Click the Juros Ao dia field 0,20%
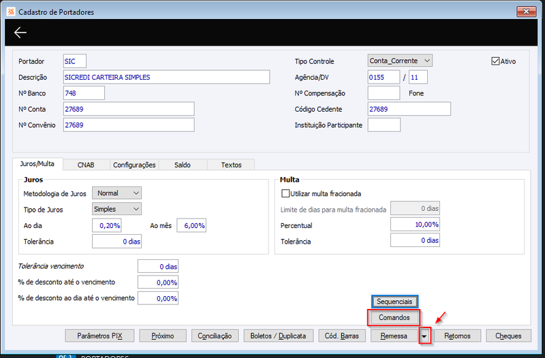 tap(107, 225)
